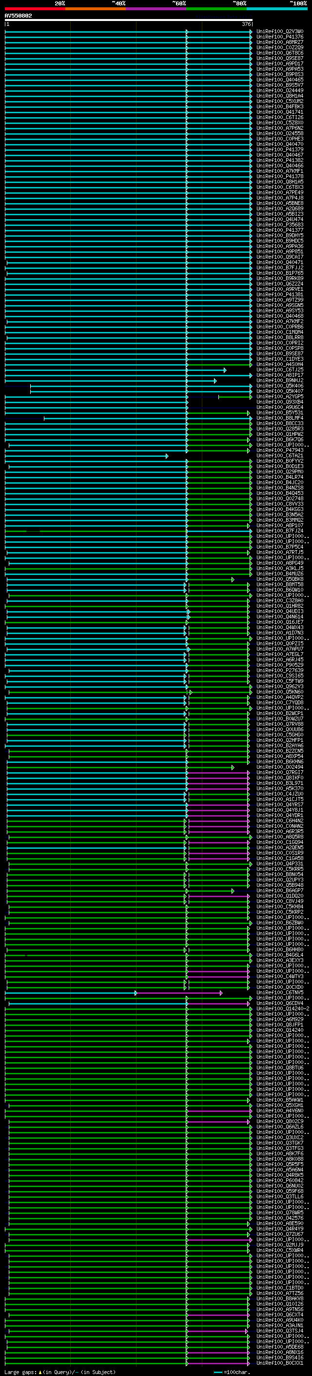
Task: Click the orange ~40% identity color band
Action: click(x=96, y=9)
